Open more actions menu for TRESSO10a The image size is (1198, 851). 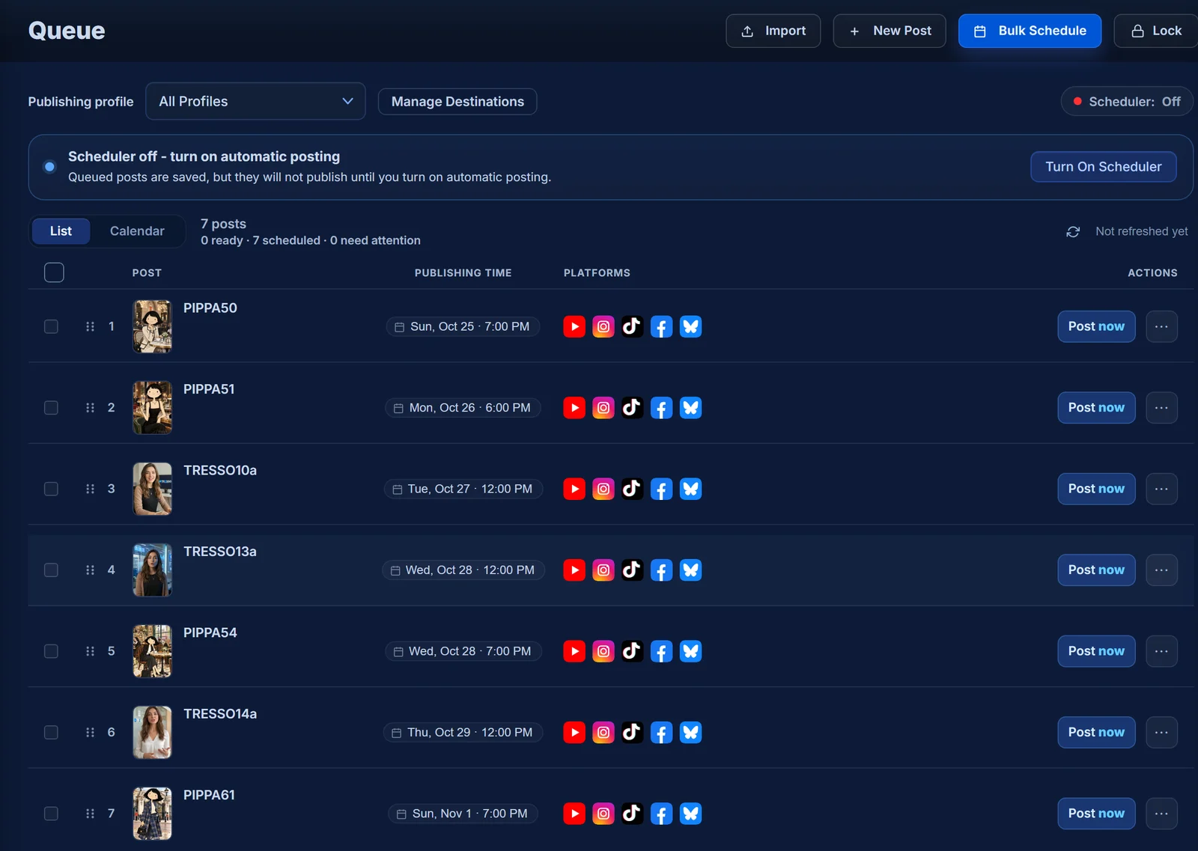(x=1161, y=489)
